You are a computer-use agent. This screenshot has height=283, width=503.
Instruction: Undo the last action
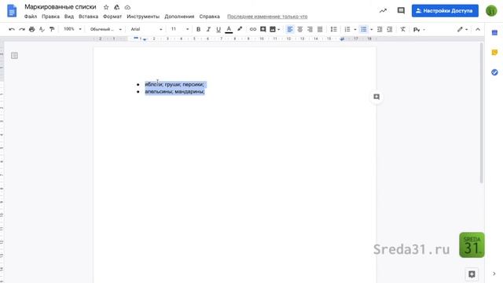click(12, 29)
